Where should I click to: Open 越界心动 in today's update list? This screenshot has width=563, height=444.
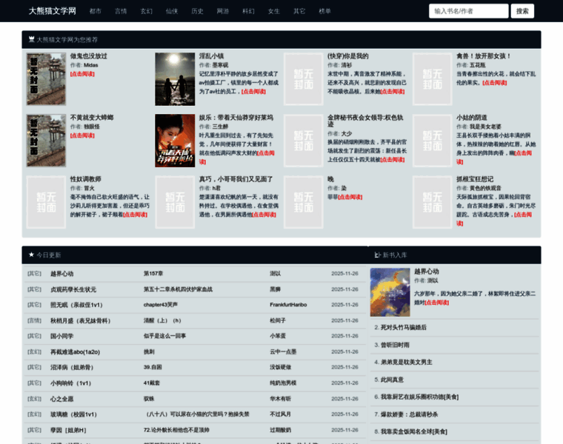point(61,274)
